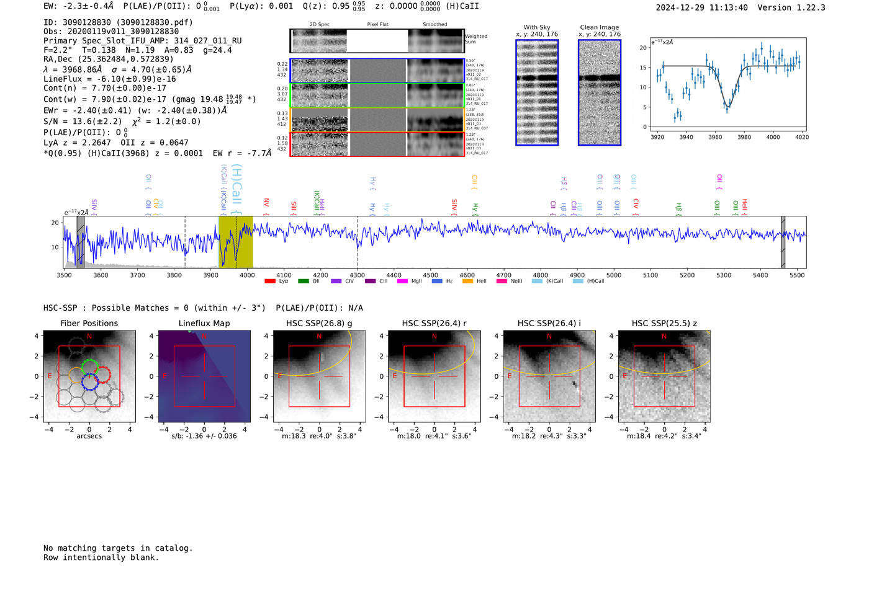The height and width of the screenshot is (591, 869).
Task: Open the HSC SSP(26.4) i image
Action: [x=549, y=376]
